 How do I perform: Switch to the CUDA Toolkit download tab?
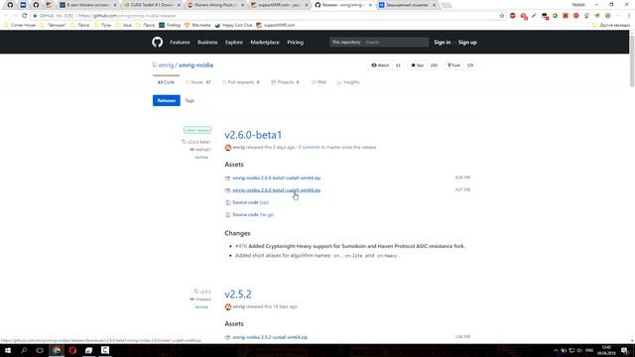point(152,5)
